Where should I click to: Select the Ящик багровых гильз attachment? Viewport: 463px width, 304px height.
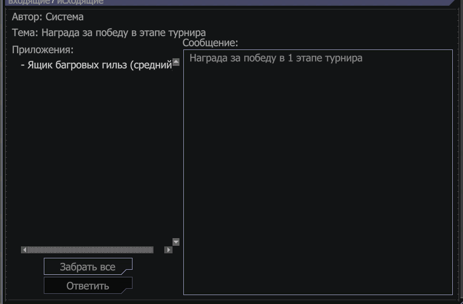96,65
